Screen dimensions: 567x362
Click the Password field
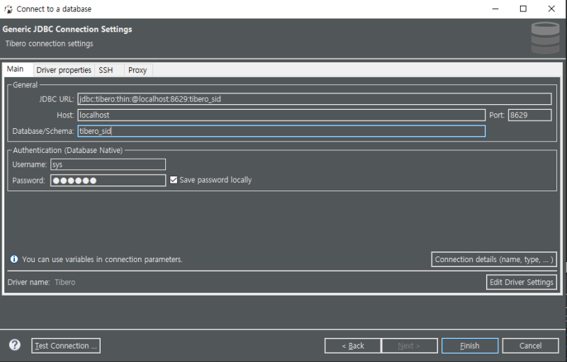[x=108, y=180]
